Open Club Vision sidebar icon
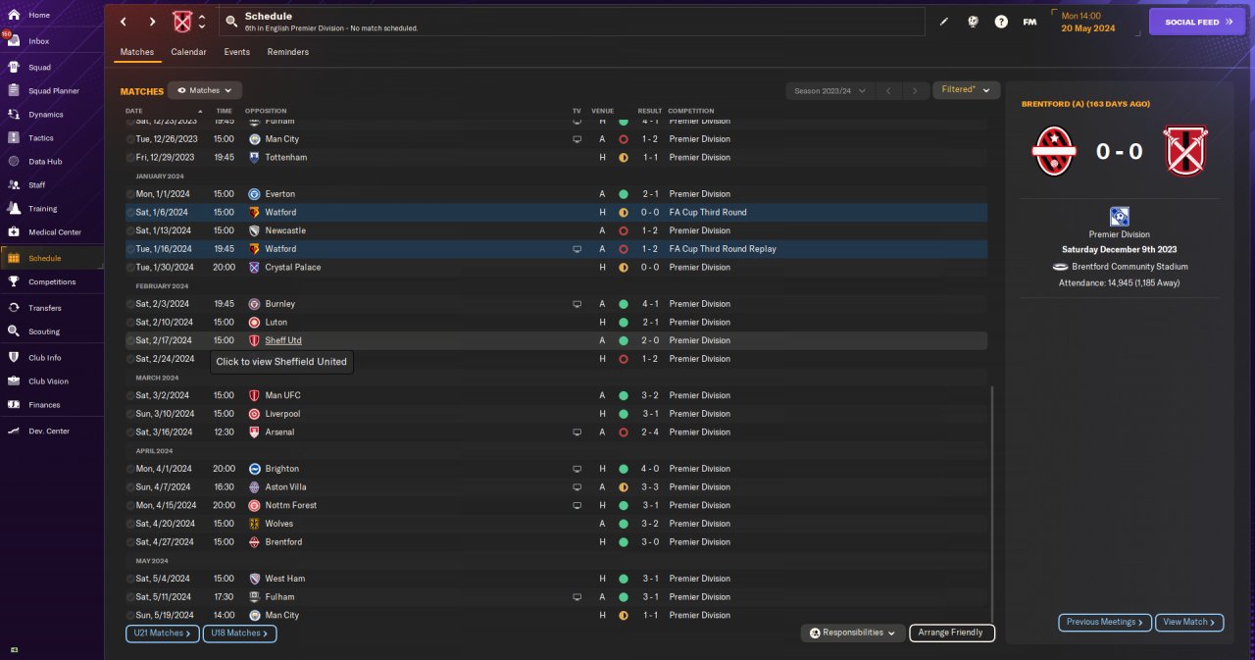 point(14,381)
